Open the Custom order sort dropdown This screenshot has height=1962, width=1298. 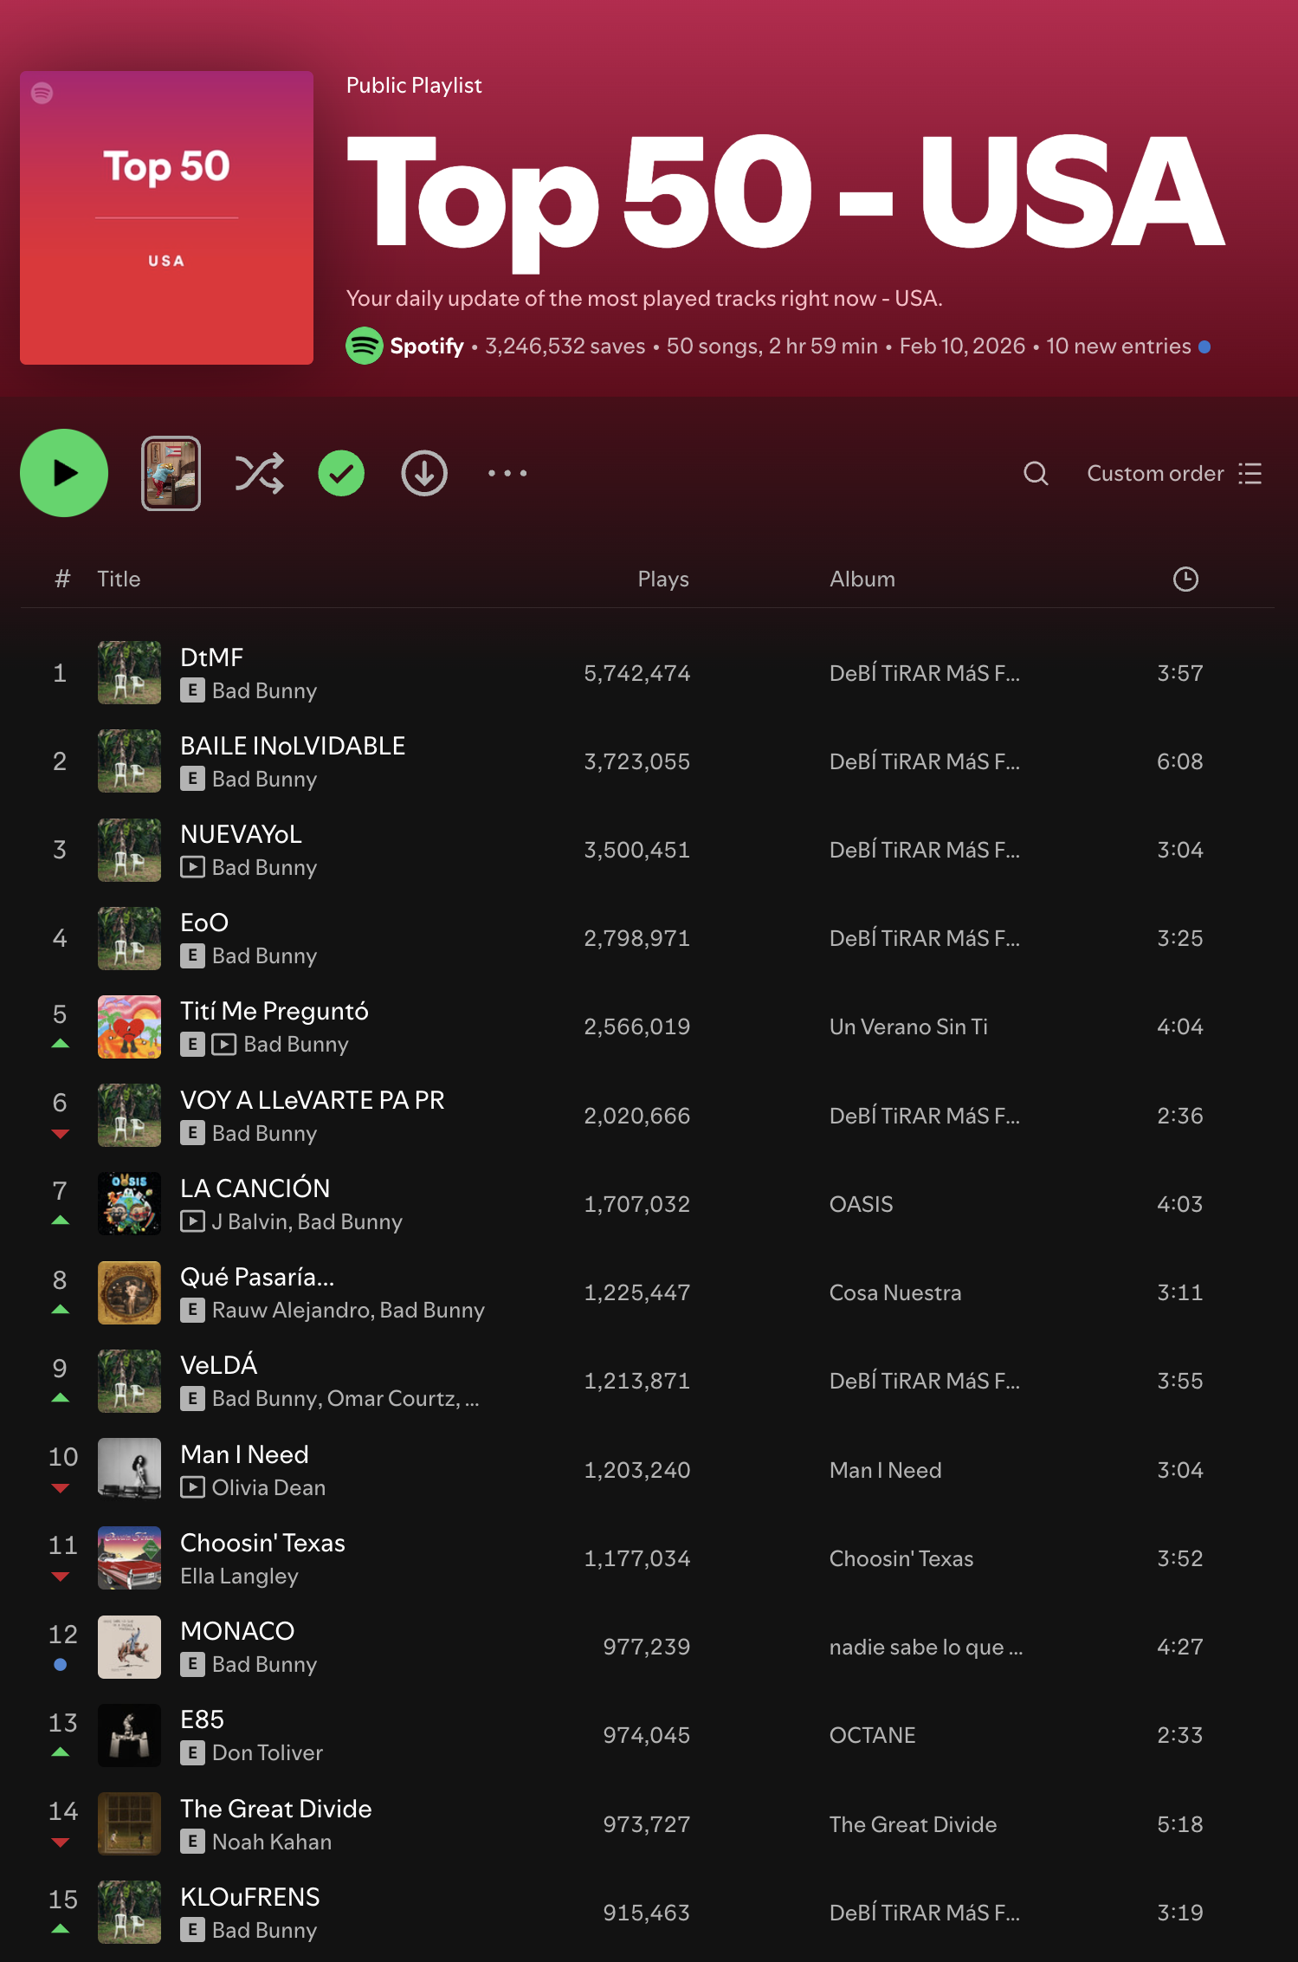click(x=1174, y=473)
